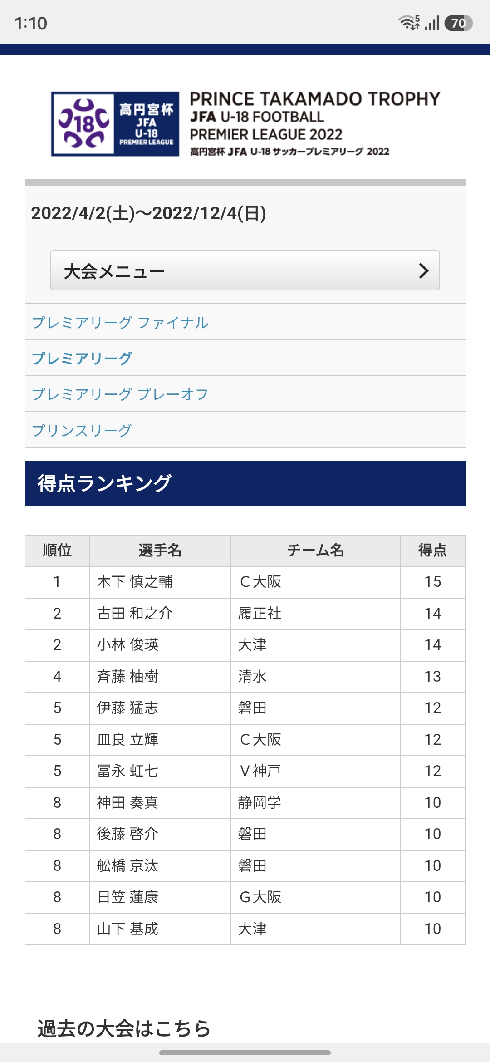Tap the PRINCE TAKAMADO TROPHY title text
The image size is (490, 1062).
tap(315, 99)
